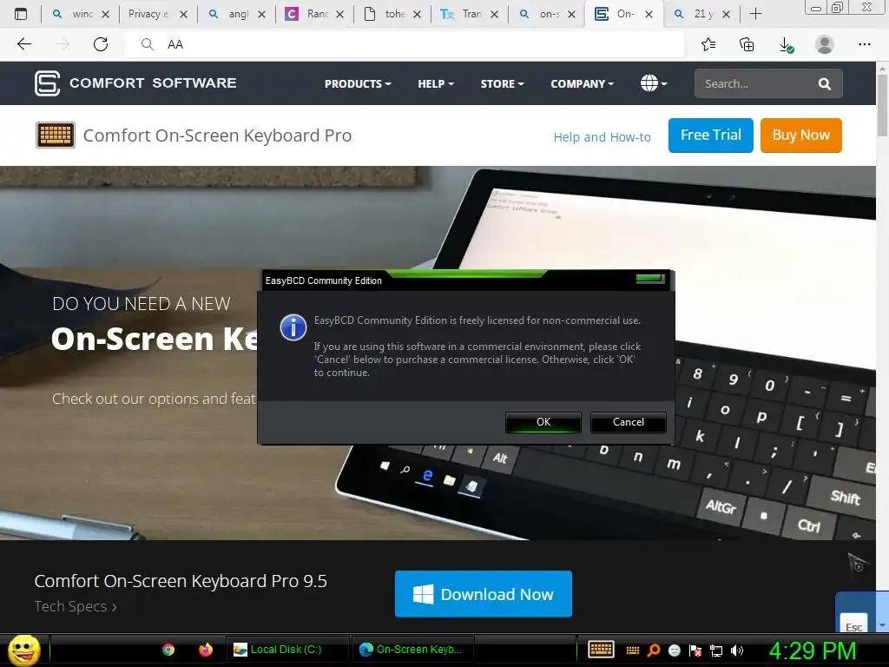The height and width of the screenshot is (667, 889).
Task: Click the 'Comfort On-Screen Keyboard Pro' heading
Action: click(217, 135)
